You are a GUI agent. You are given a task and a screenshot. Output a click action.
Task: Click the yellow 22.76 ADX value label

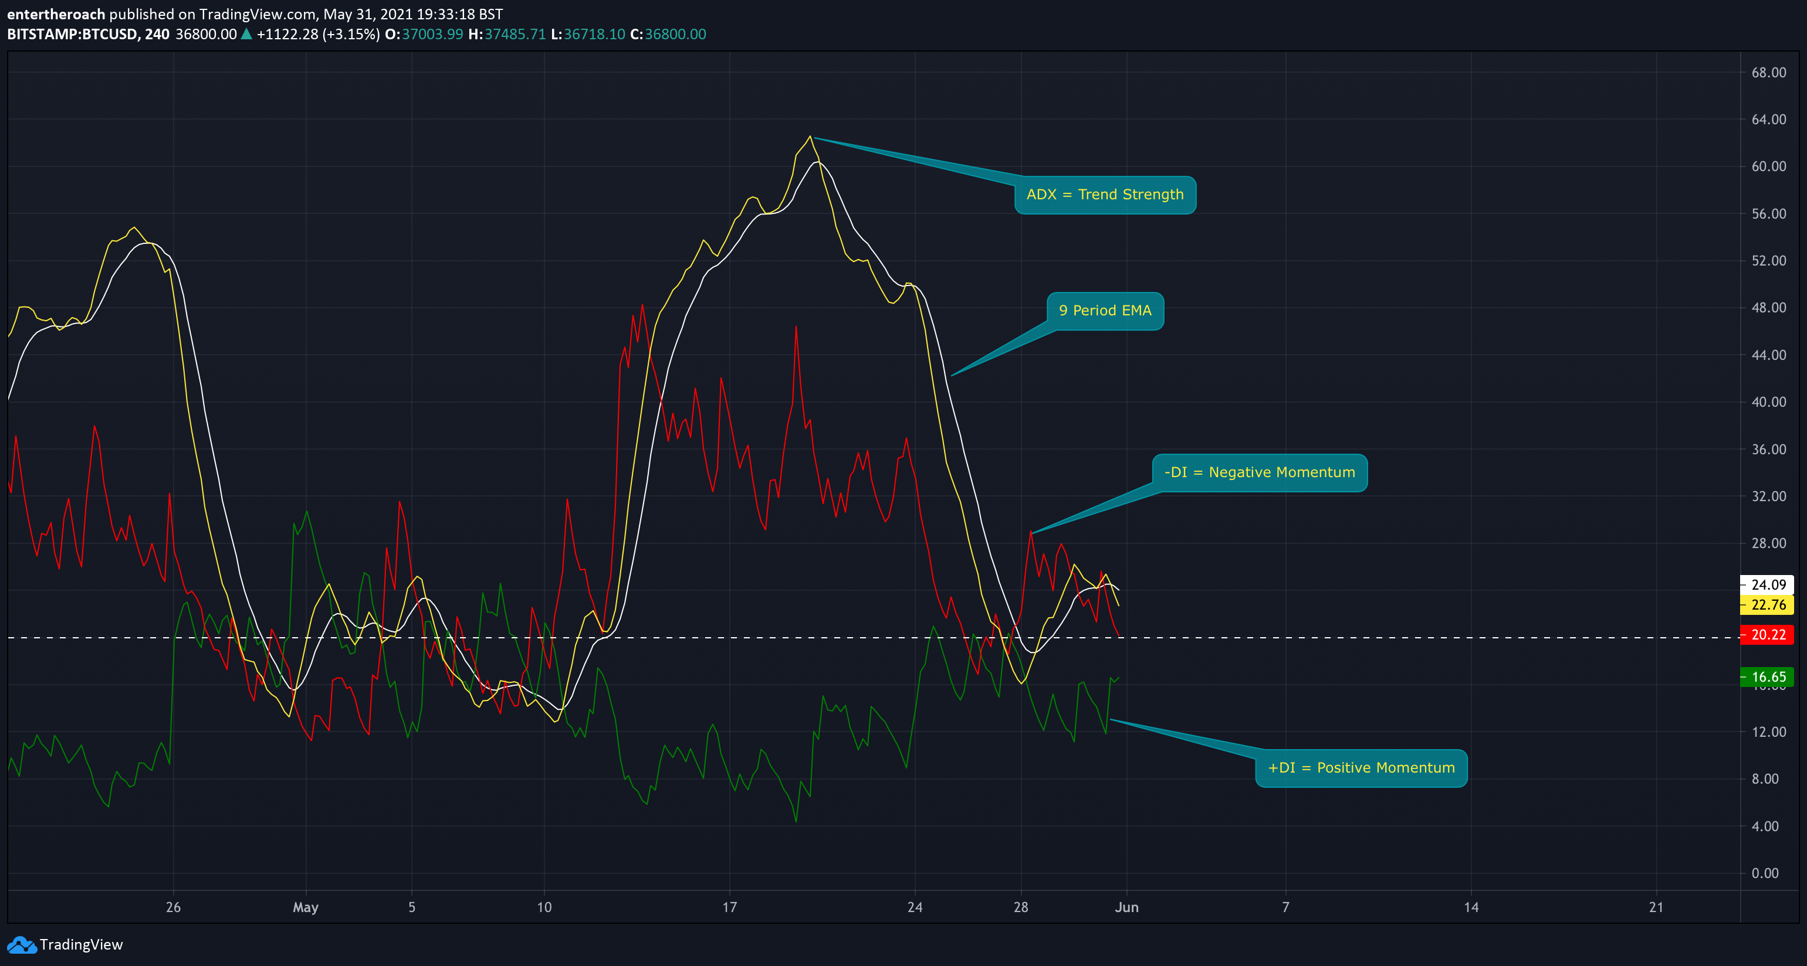point(1767,605)
